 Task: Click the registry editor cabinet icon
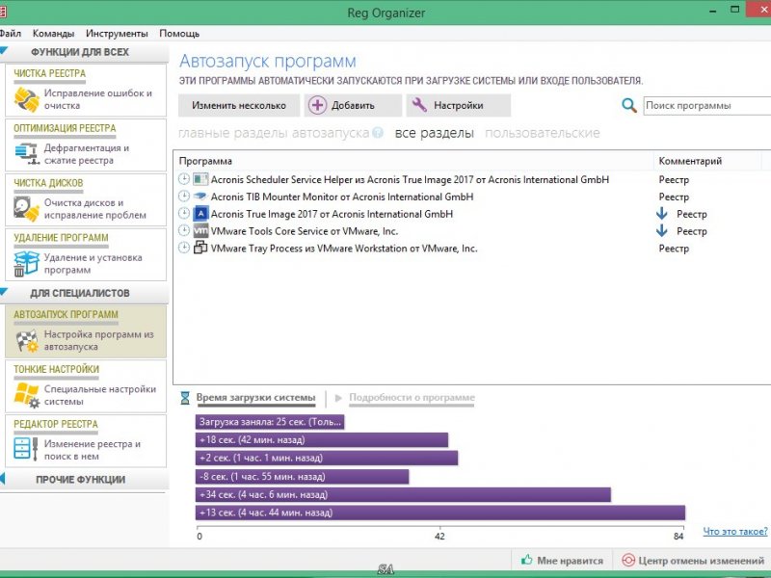(27, 449)
